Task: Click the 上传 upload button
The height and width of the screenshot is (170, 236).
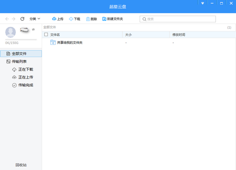Action: (x=57, y=19)
